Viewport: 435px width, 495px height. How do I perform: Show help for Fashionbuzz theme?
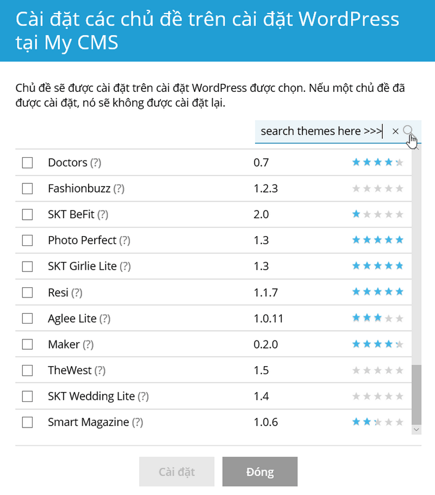[119, 189]
